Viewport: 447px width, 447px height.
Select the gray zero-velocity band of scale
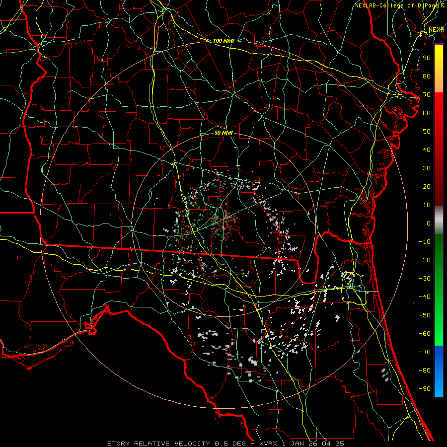[x=439, y=220]
